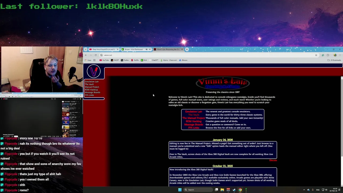Open the FACEIT bookmark

point(115,60)
